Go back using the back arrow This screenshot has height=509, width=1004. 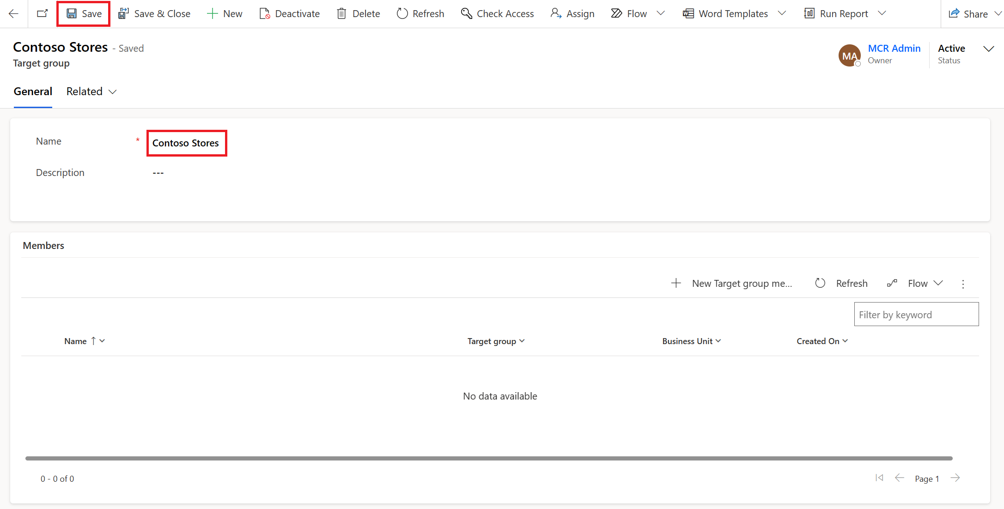14,14
